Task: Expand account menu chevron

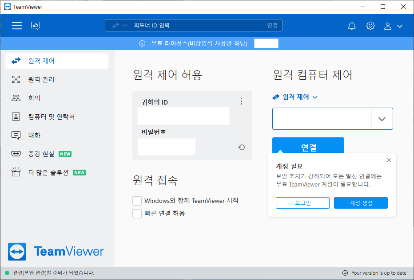Action: [400, 26]
